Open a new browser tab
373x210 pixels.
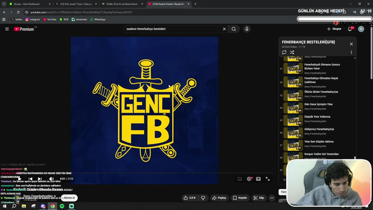coord(195,4)
